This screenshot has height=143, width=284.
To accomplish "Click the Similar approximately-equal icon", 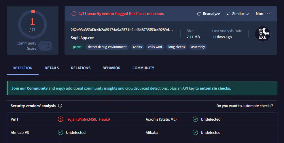I will [228, 14].
